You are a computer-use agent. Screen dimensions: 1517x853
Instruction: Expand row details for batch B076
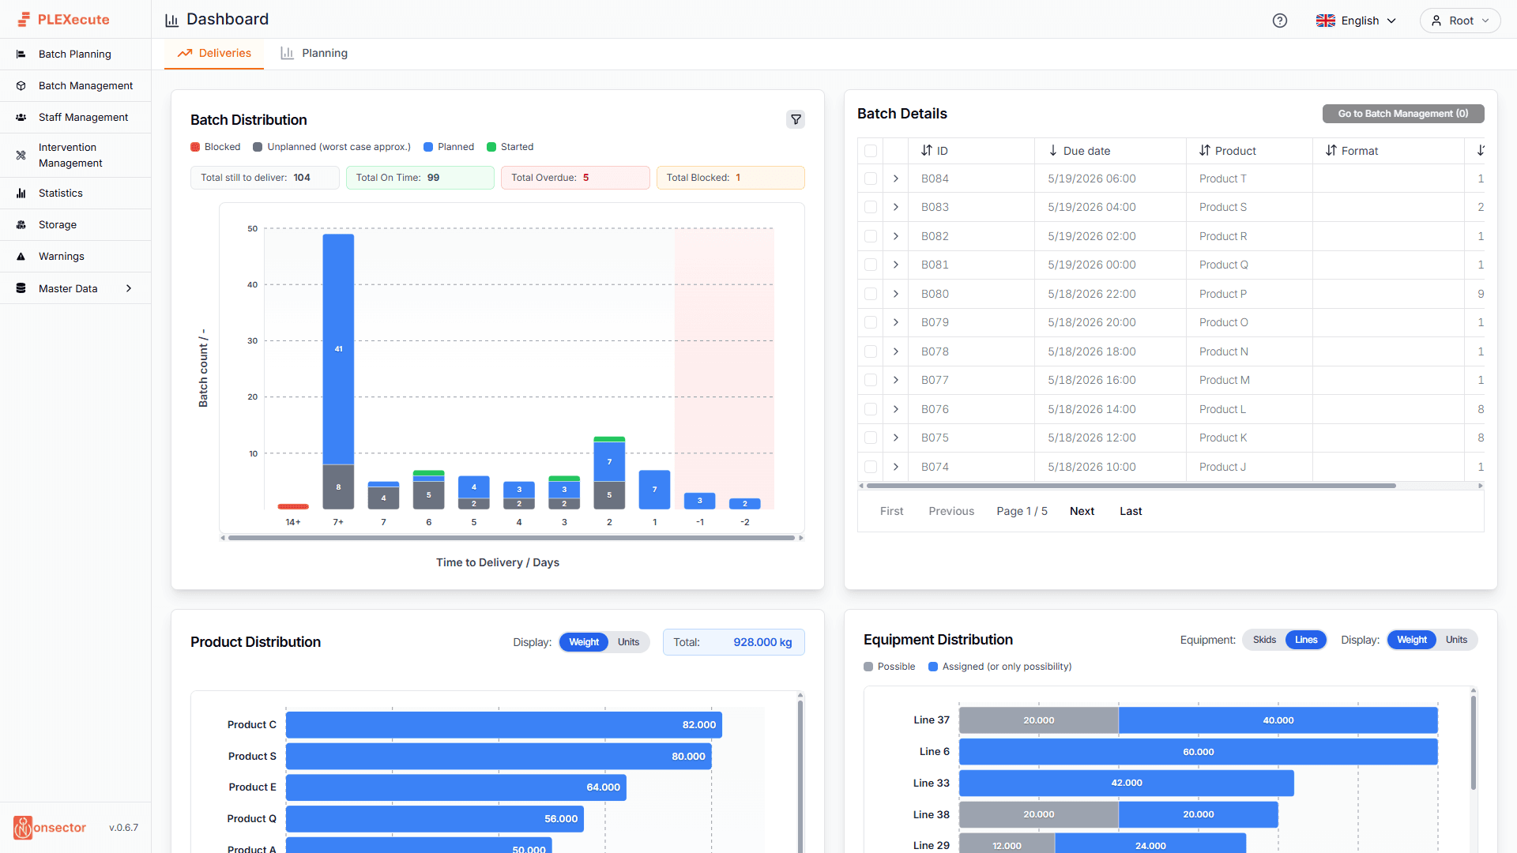point(896,409)
